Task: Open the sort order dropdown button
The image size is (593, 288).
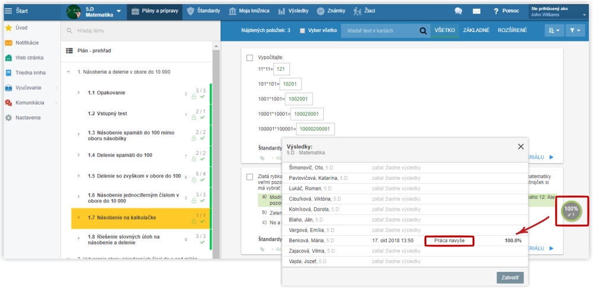Action: coord(554,31)
